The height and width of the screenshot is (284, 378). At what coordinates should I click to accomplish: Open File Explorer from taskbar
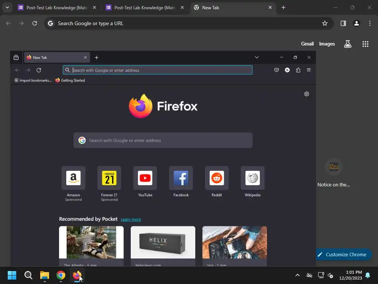45,275
